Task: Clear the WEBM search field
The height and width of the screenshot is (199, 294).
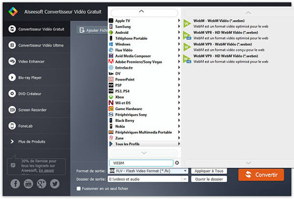Action: coord(177,163)
